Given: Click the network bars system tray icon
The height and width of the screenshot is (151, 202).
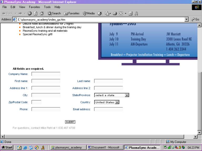Looking at the screenshot, I should pyautogui.click(x=169, y=147).
